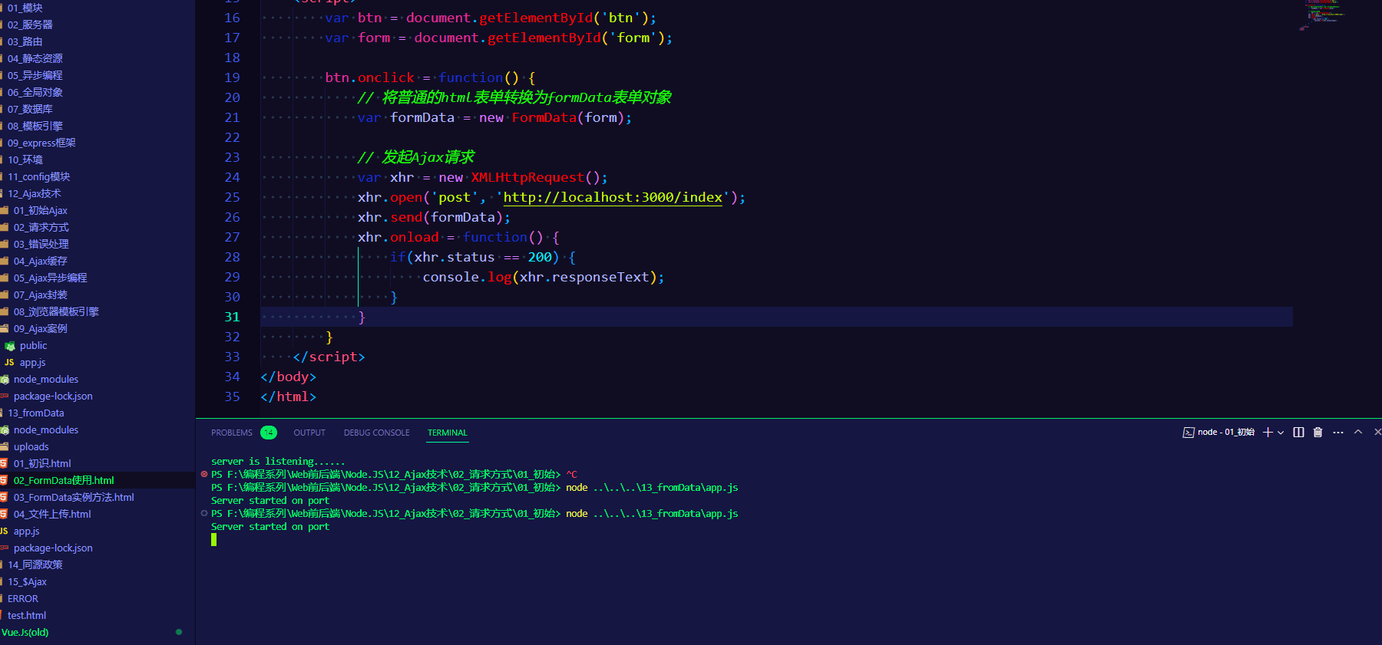Open the 11_config模块 folder
Image resolution: width=1382 pixels, height=645 pixels.
pos(38,176)
